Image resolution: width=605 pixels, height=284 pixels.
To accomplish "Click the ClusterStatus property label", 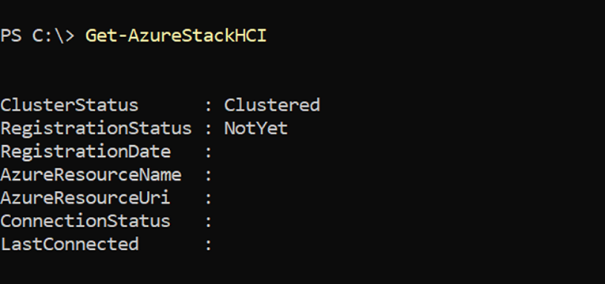I will click(x=70, y=105).
